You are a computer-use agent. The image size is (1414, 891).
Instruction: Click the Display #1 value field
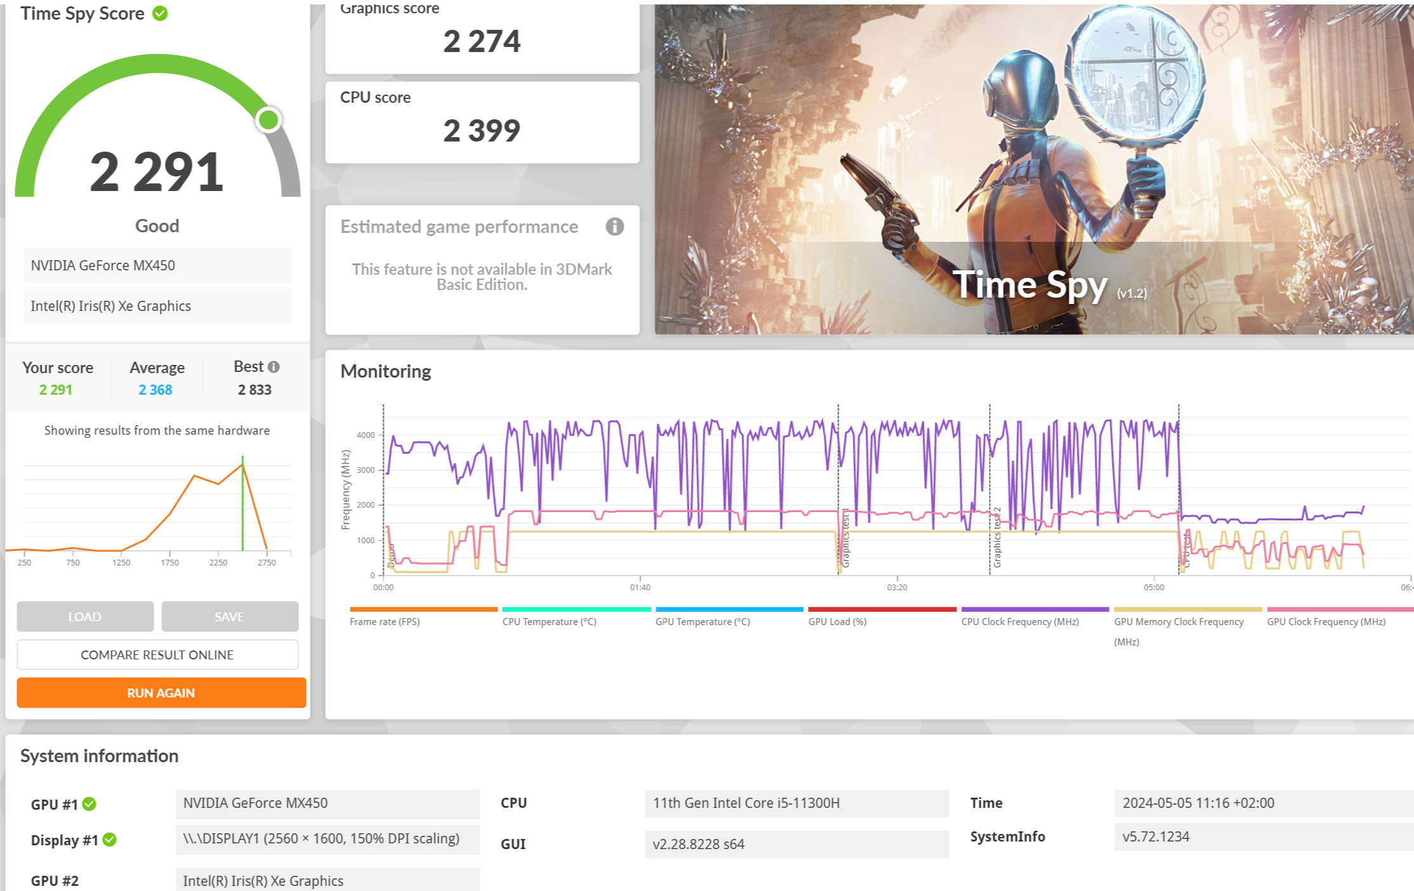tap(328, 839)
